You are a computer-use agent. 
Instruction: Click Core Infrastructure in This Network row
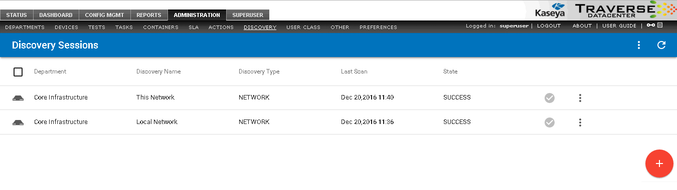(61, 97)
